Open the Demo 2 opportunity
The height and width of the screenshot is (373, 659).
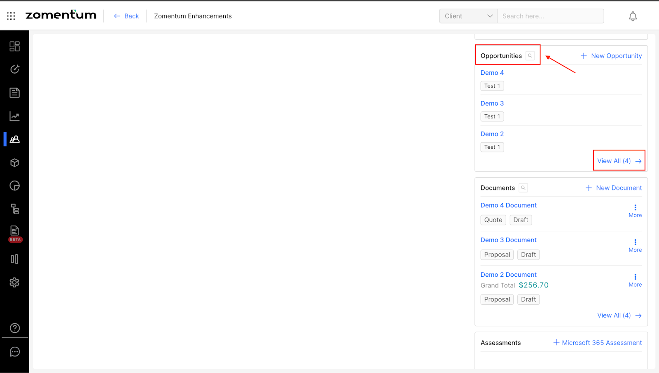492,134
